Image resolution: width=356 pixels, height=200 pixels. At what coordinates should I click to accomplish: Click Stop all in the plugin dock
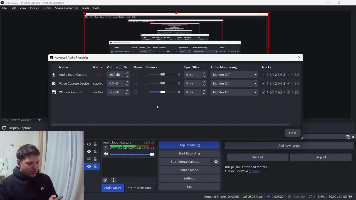pos(321,157)
